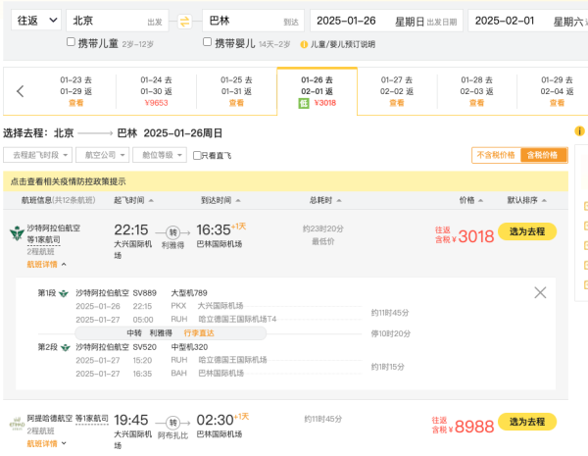The width and height of the screenshot is (588, 456).
Task: Open 航空公司 filter dropdown
Action: point(102,155)
